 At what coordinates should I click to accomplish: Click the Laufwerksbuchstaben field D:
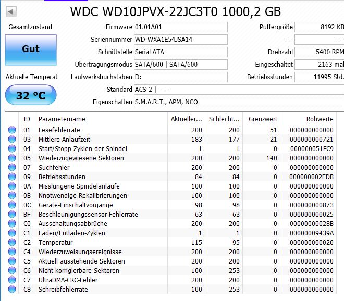pyautogui.click(x=181, y=77)
